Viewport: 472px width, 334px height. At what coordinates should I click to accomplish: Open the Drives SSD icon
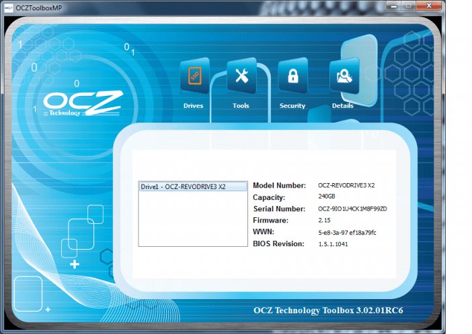(195, 75)
